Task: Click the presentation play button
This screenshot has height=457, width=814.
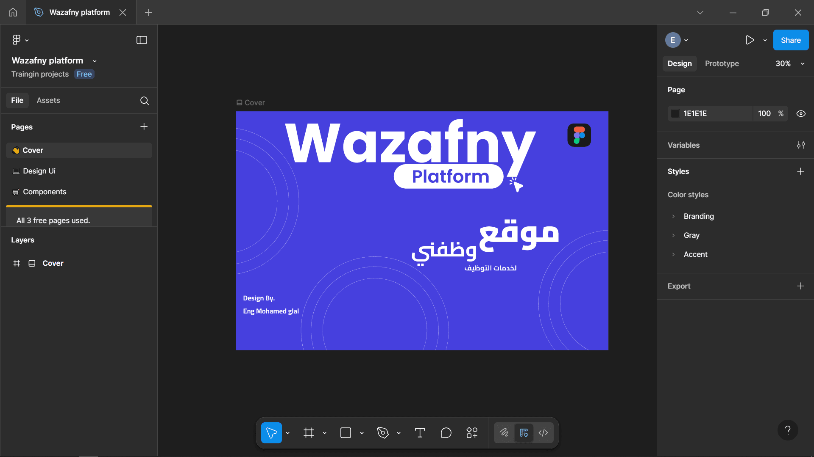Action: 750,40
